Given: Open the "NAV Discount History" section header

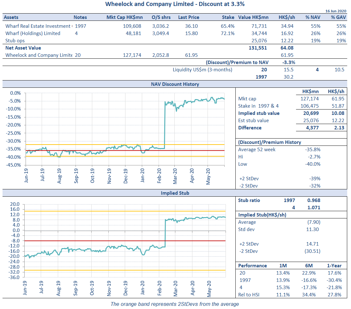Looking at the screenshot, I should pos(175,84).
